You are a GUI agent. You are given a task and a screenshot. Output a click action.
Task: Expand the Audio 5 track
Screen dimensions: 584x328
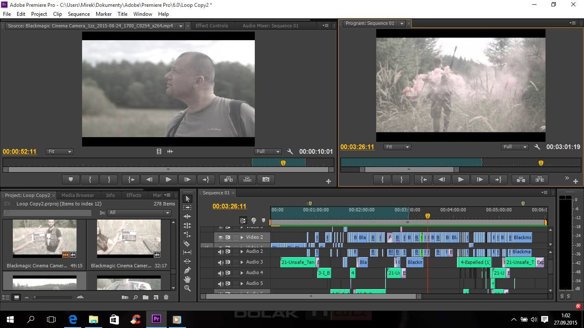click(x=242, y=284)
